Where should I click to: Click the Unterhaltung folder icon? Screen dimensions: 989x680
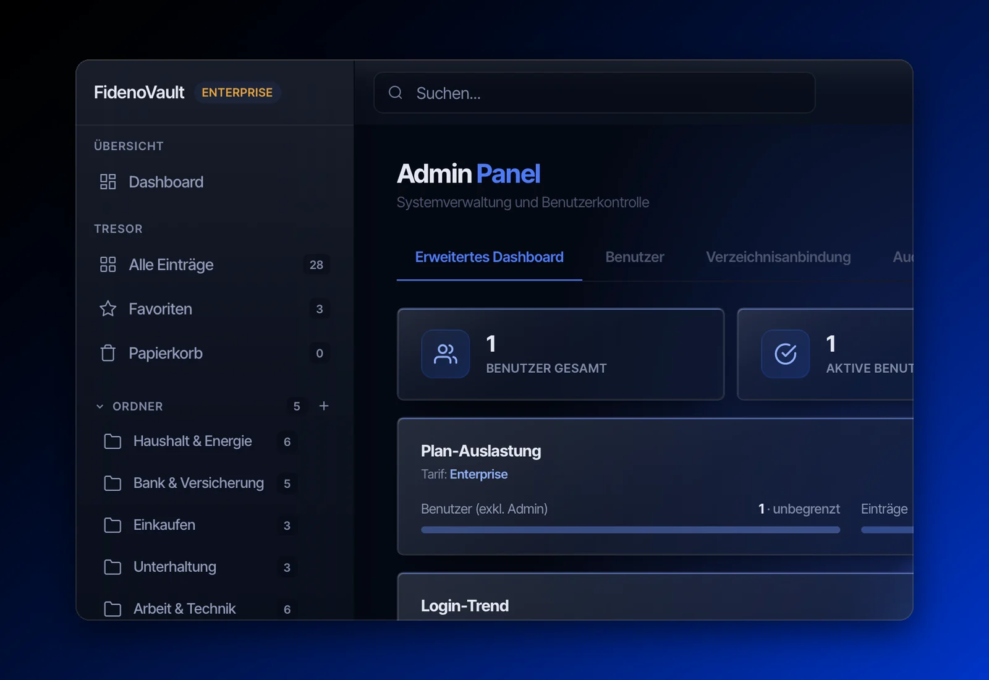tap(112, 567)
